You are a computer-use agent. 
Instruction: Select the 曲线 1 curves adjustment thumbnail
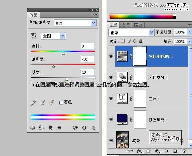click(122, 98)
